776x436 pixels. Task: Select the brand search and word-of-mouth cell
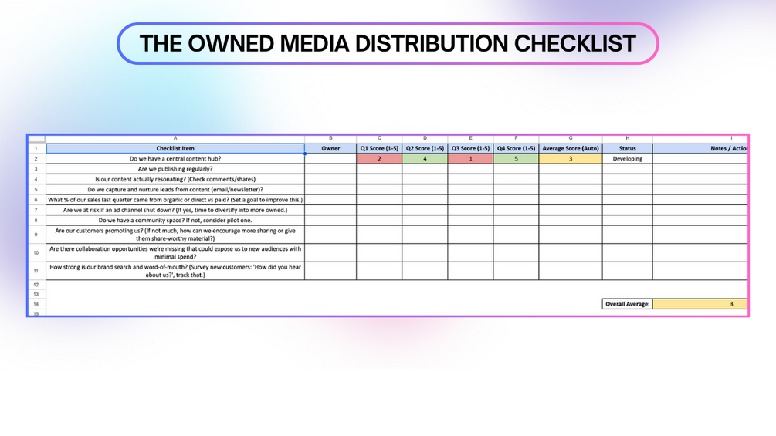(x=175, y=271)
